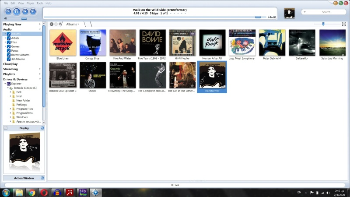Viewport: 350px width, 197px height.
Task: Click the refresh view icon
Action: click(x=60, y=24)
